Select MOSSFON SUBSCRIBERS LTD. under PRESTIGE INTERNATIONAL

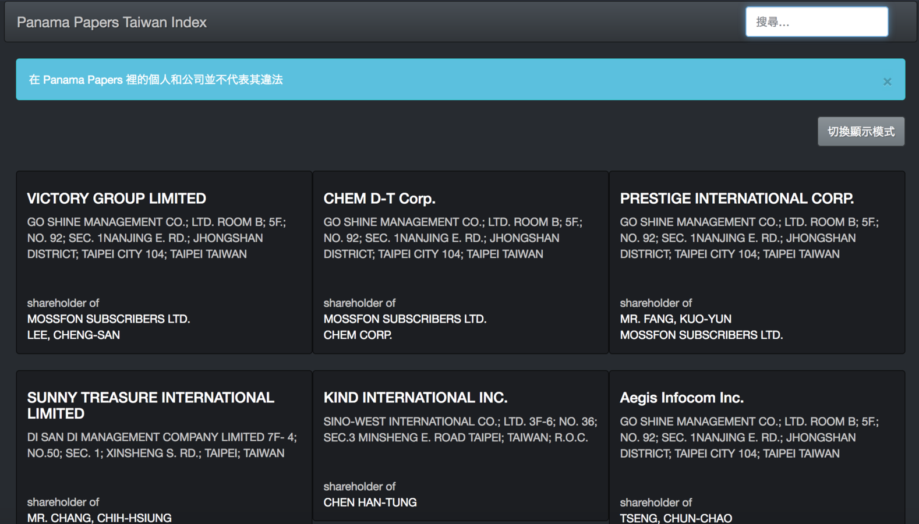pyautogui.click(x=701, y=335)
